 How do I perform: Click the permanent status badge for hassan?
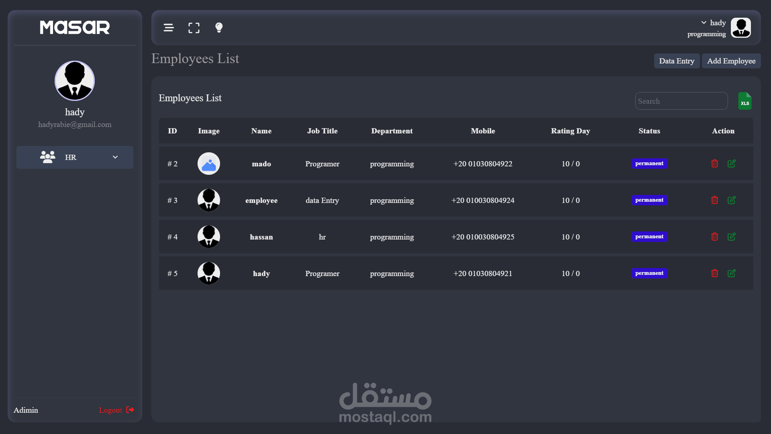pos(649,237)
